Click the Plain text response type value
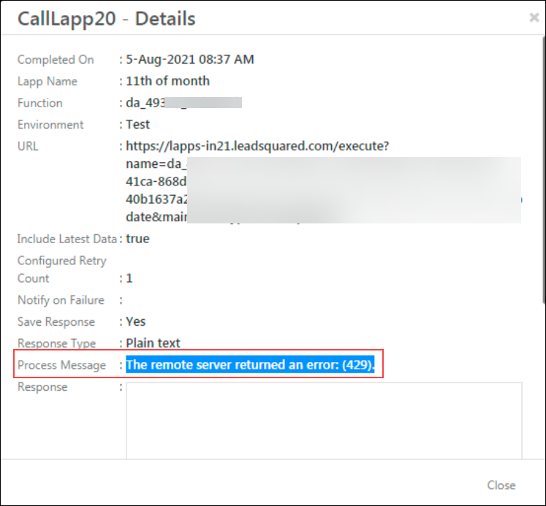Viewport: 546px width, 506px height. pyautogui.click(x=153, y=343)
